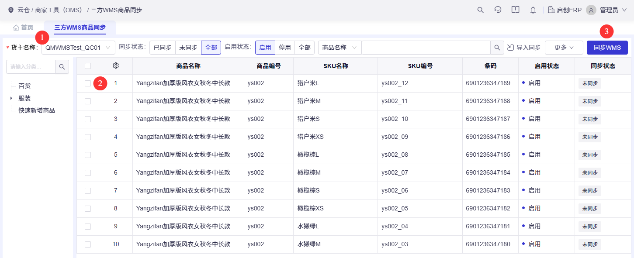Image resolution: width=634 pixels, height=258 pixels.
Task: Click SKU name 水獭绿M
Action: [x=309, y=244]
